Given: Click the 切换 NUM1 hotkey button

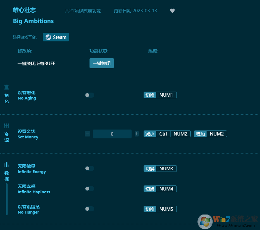Looking at the screenshot, I should point(160,95).
